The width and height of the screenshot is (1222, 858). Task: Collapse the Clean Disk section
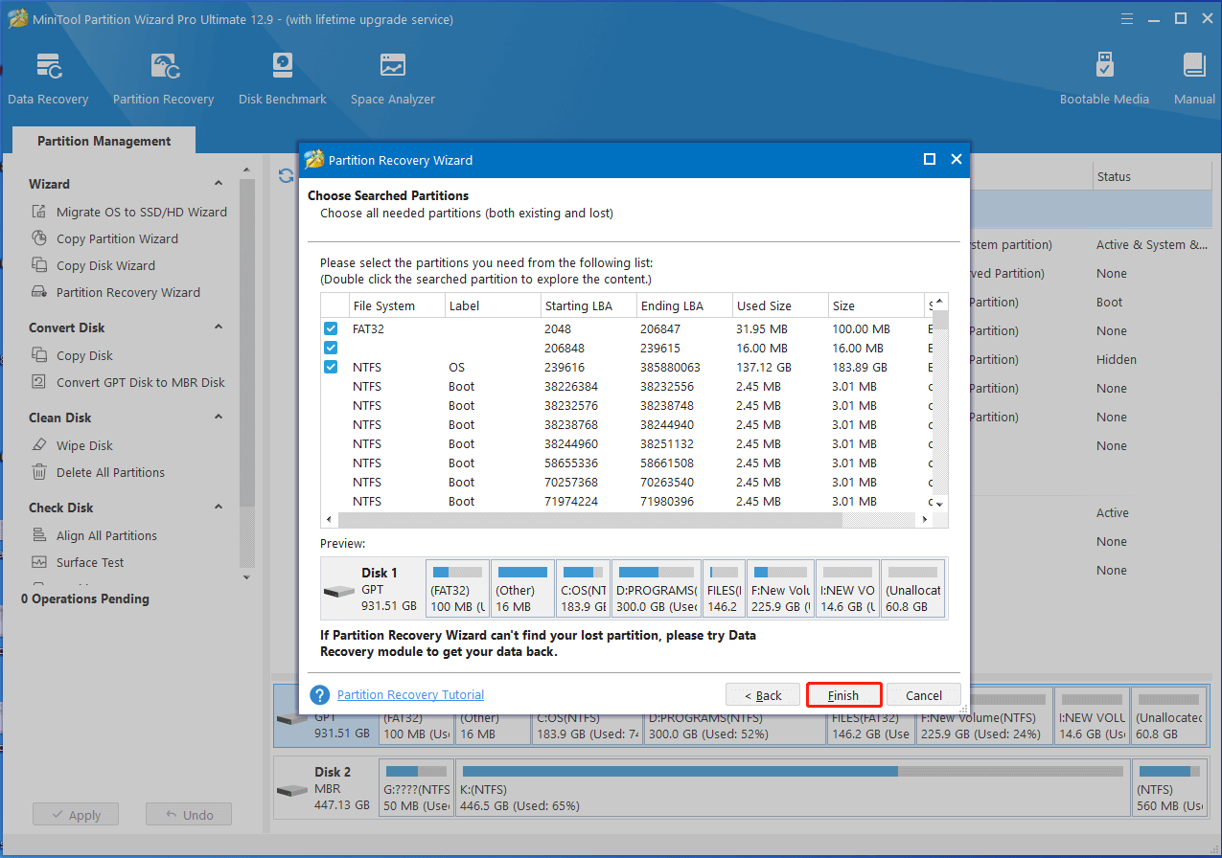[x=219, y=418]
